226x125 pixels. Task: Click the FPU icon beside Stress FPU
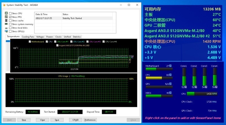click(x=6, y=17)
